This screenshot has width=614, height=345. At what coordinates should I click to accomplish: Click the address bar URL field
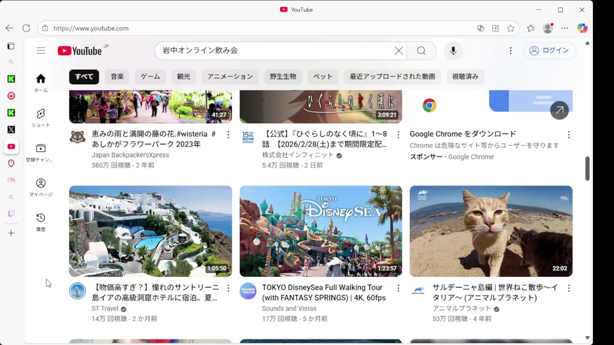pyautogui.click(x=259, y=28)
